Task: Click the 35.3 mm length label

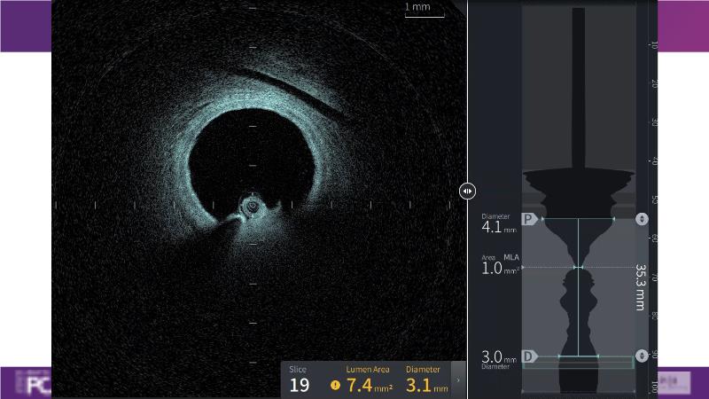Action: point(640,286)
